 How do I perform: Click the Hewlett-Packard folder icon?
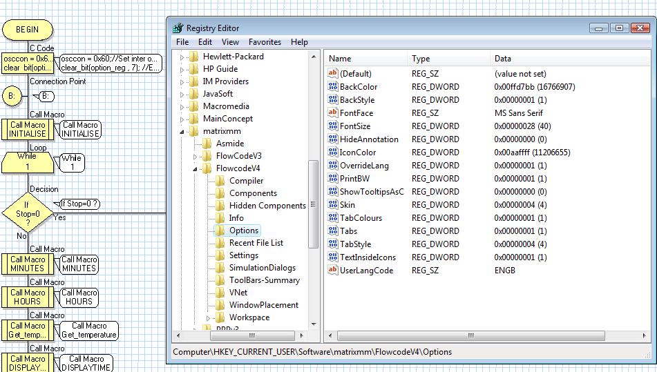pyautogui.click(x=194, y=57)
